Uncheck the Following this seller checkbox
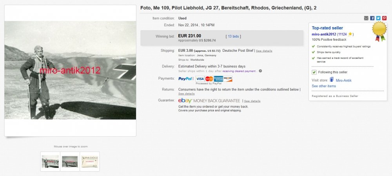The height and width of the screenshot is (176, 392). (314, 72)
